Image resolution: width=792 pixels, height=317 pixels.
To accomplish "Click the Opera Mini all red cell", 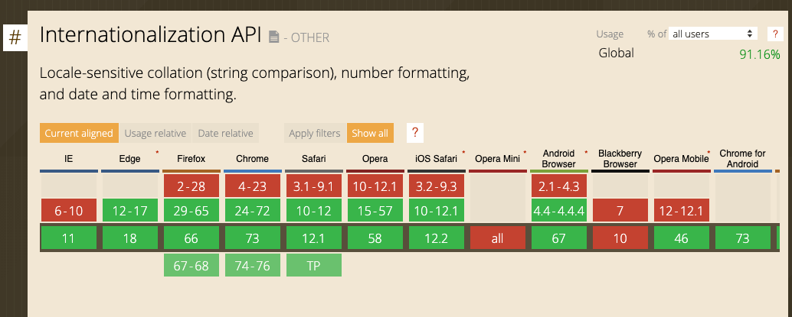I will [497, 238].
